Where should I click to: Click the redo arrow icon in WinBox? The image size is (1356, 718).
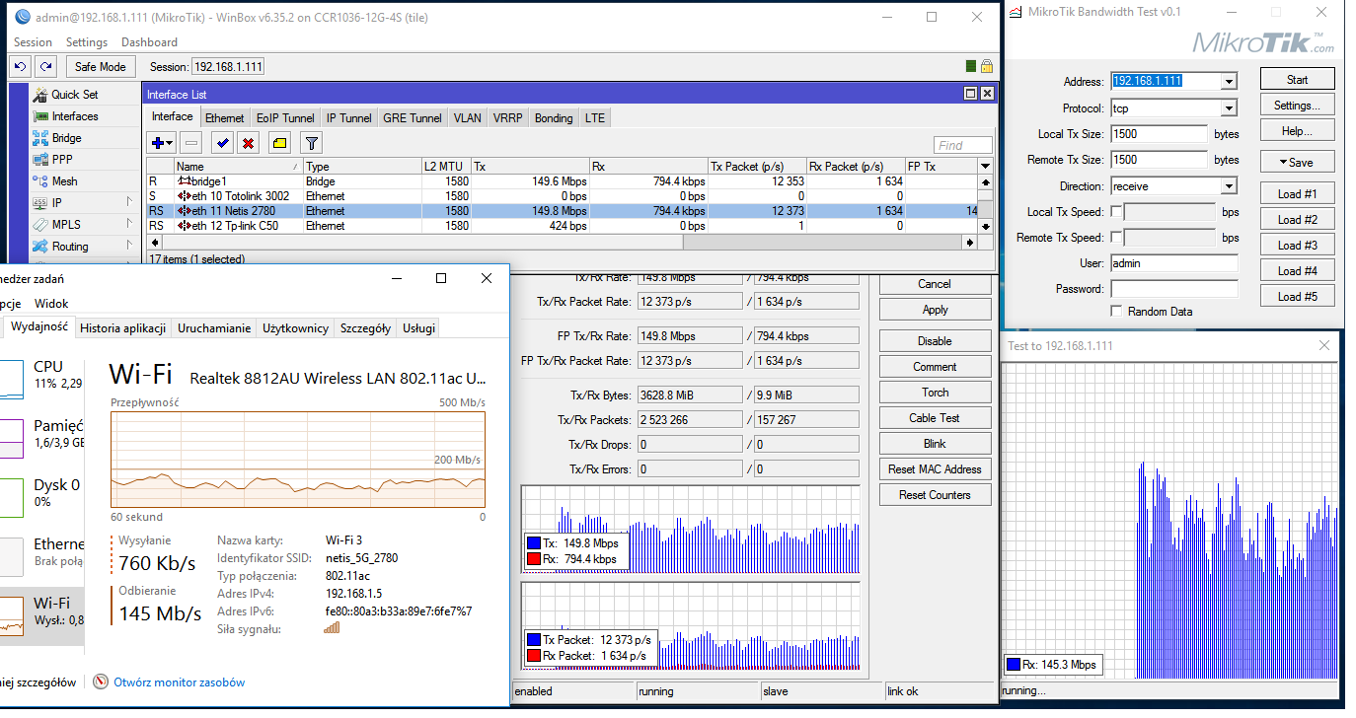(x=45, y=66)
